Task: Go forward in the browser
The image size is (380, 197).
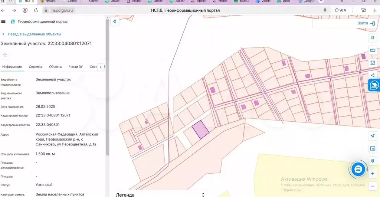Action: tap(14, 10)
